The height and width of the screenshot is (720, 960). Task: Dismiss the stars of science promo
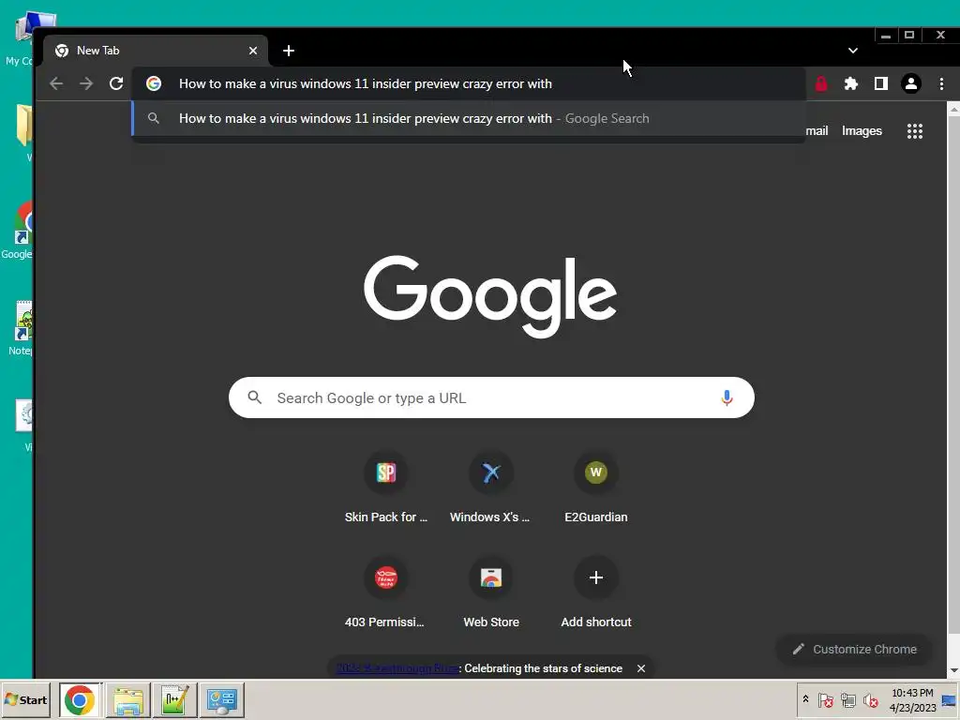click(641, 668)
